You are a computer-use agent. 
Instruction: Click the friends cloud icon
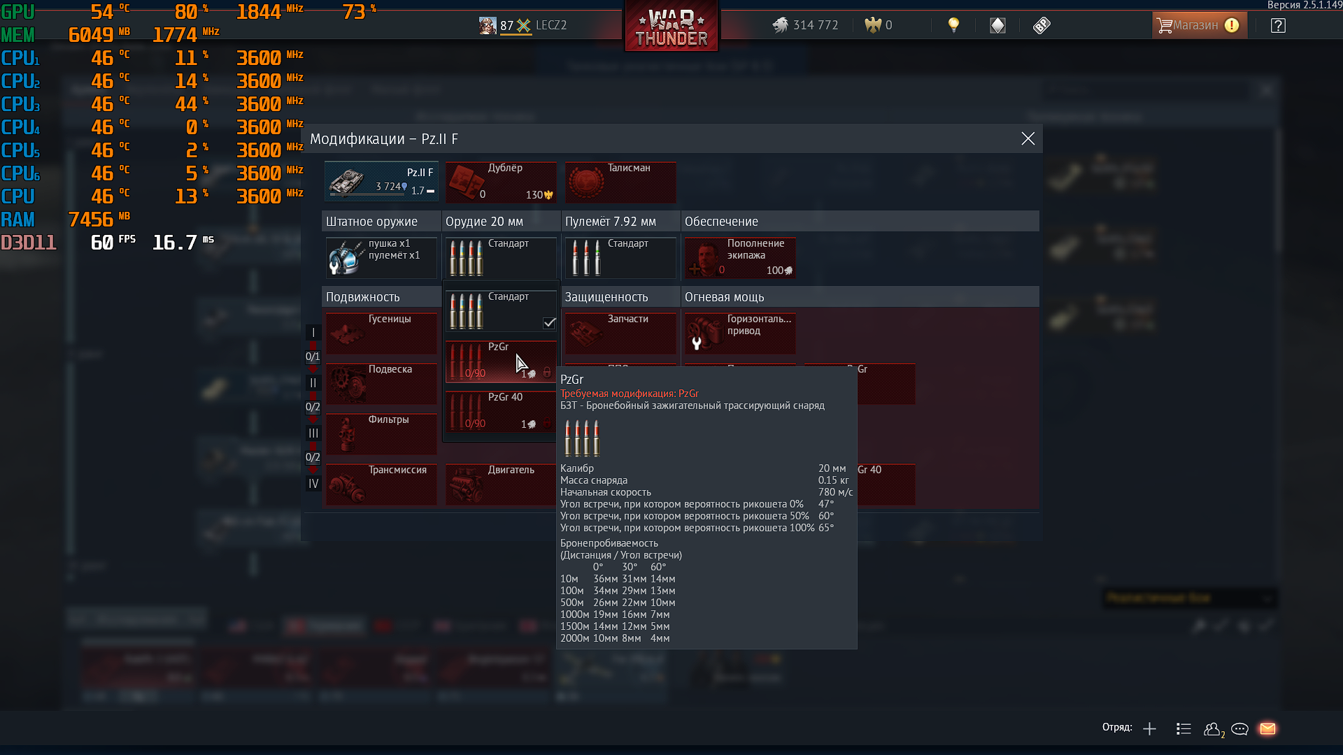pyautogui.click(x=1213, y=729)
